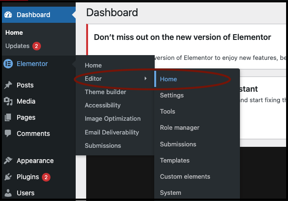Choose Role manager from the flyout
288x201 pixels.
click(x=179, y=128)
